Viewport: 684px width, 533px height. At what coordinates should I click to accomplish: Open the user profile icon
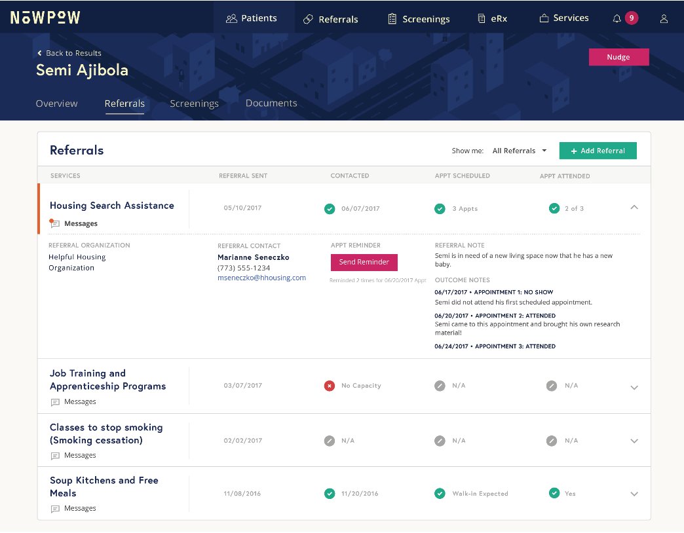pos(664,19)
